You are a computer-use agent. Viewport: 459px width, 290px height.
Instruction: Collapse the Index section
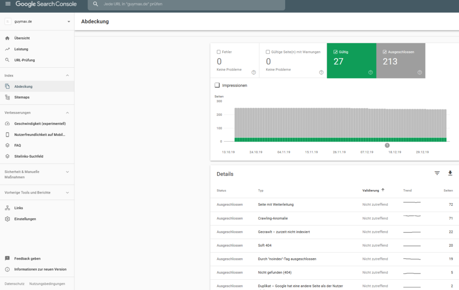click(67, 75)
